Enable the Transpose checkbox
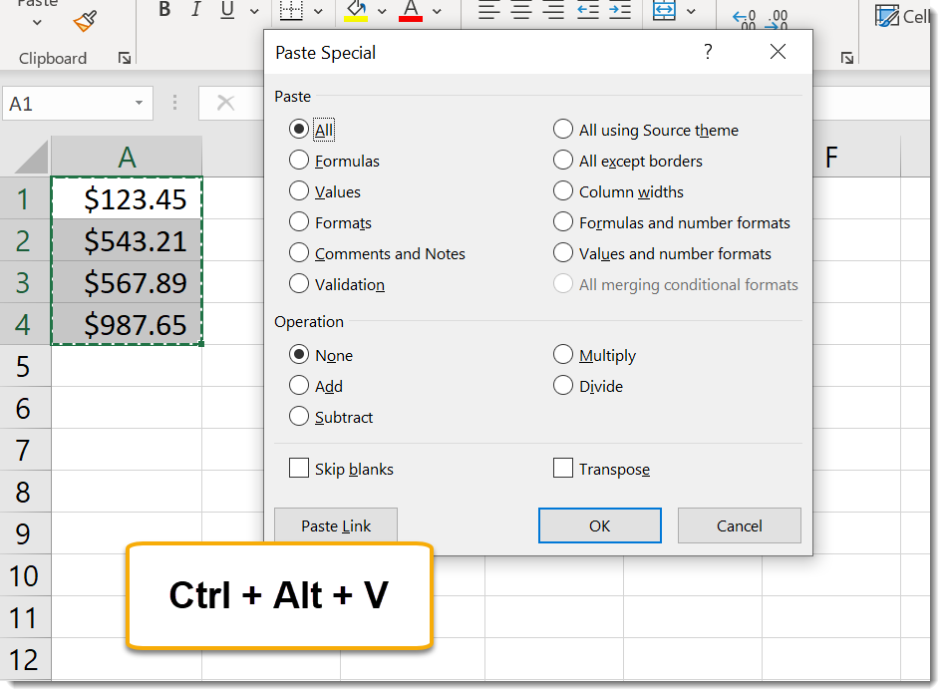 click(x=563, y=469)
